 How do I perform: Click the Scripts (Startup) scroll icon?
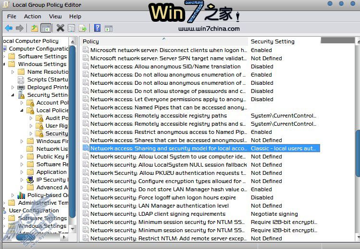(21, 79)
